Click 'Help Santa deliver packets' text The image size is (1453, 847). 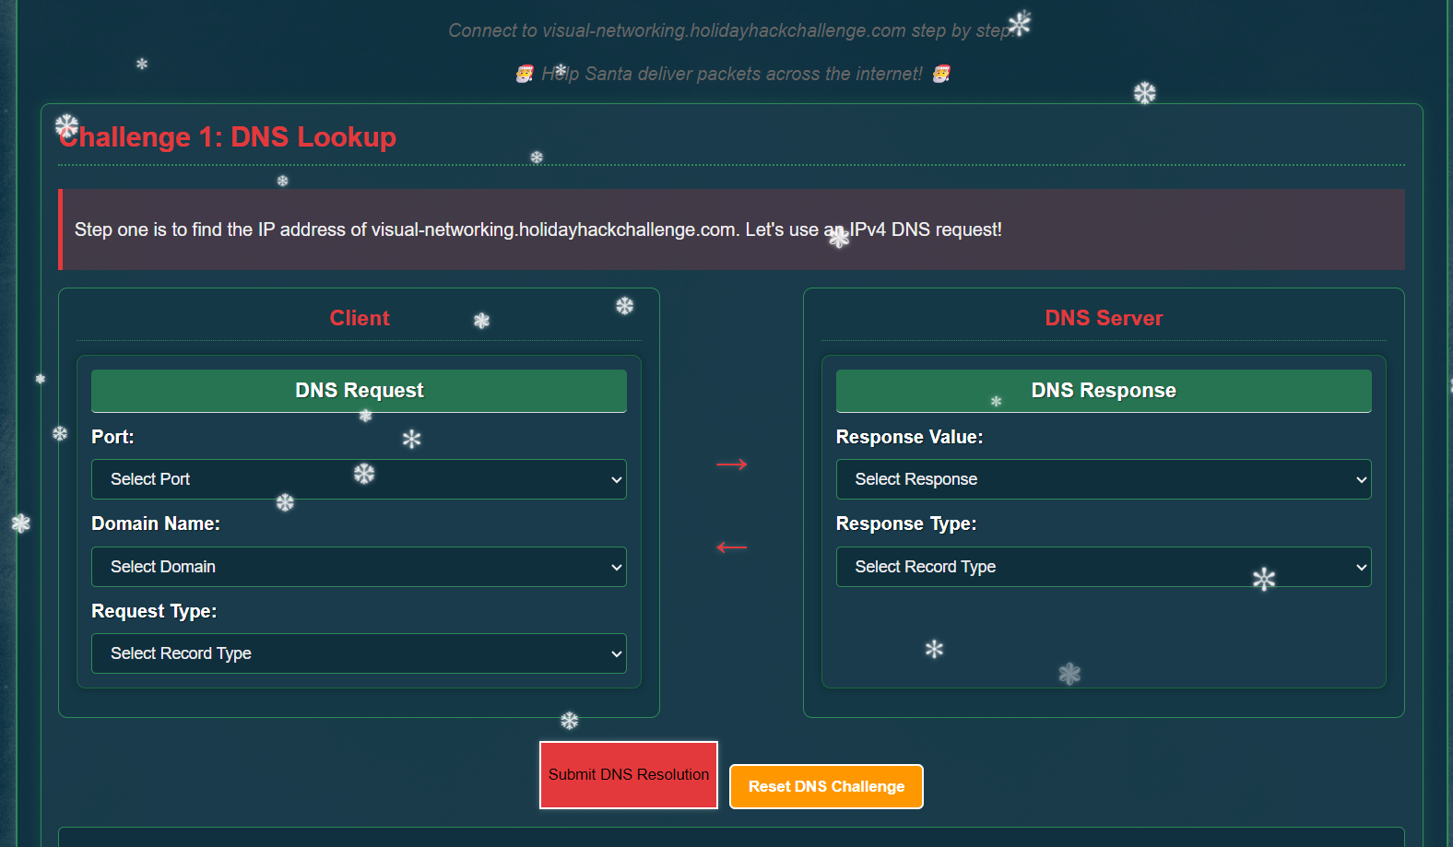point(732,74)
